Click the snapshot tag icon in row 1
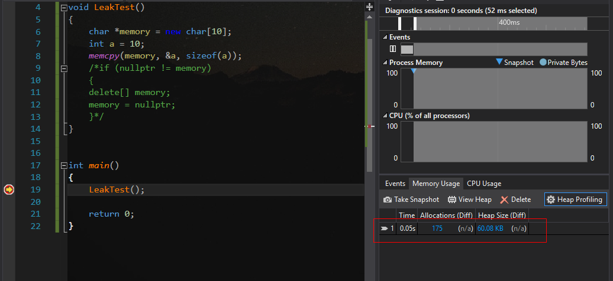 pos(384,228)
